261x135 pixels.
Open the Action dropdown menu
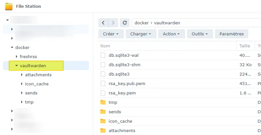pyautogui.click(x=172, y=34)
